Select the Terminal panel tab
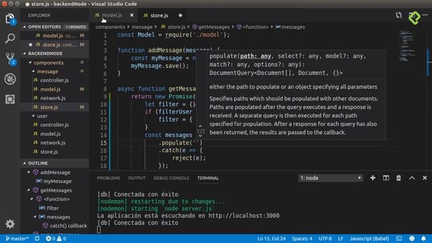Screen dimensions: 432x243 point(208,178)
